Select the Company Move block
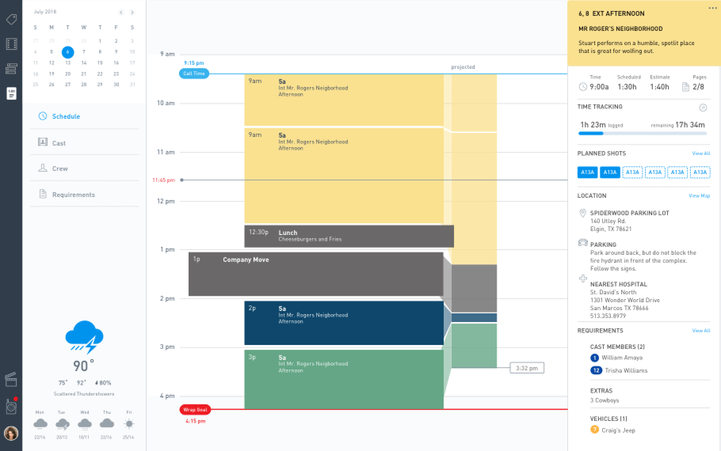The image size is (721, 451). (x=316, y=274)
